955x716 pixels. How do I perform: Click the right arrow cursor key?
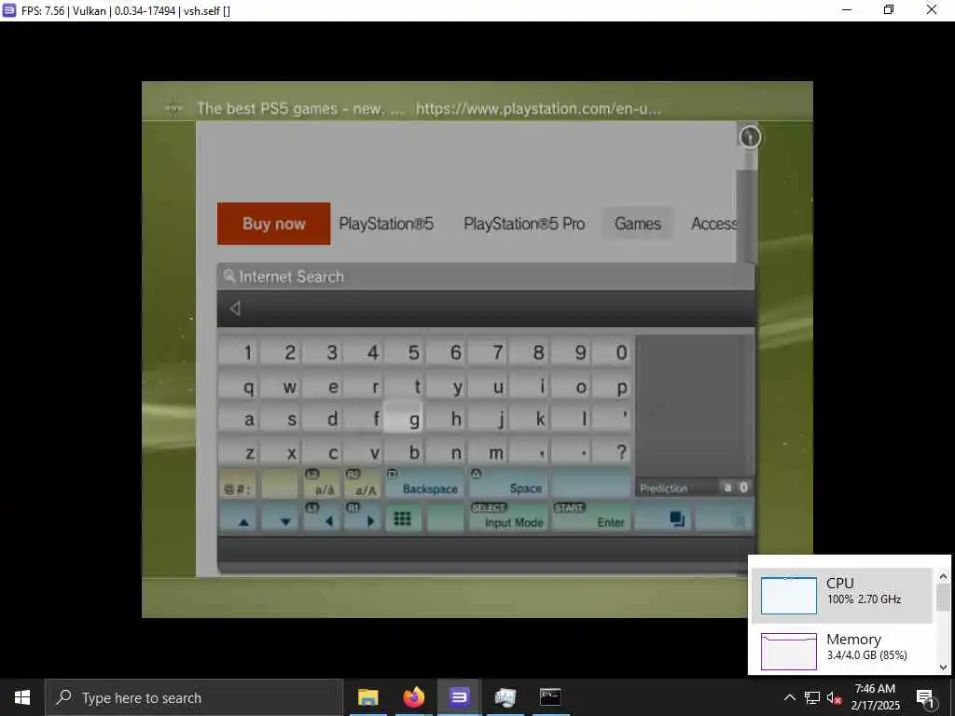[363, 518]
